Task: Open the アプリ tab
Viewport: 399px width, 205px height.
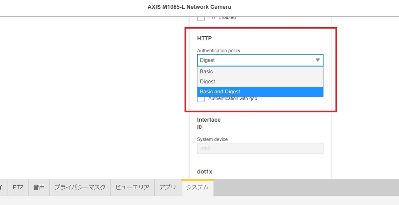Action: click(x=168, y=187)
